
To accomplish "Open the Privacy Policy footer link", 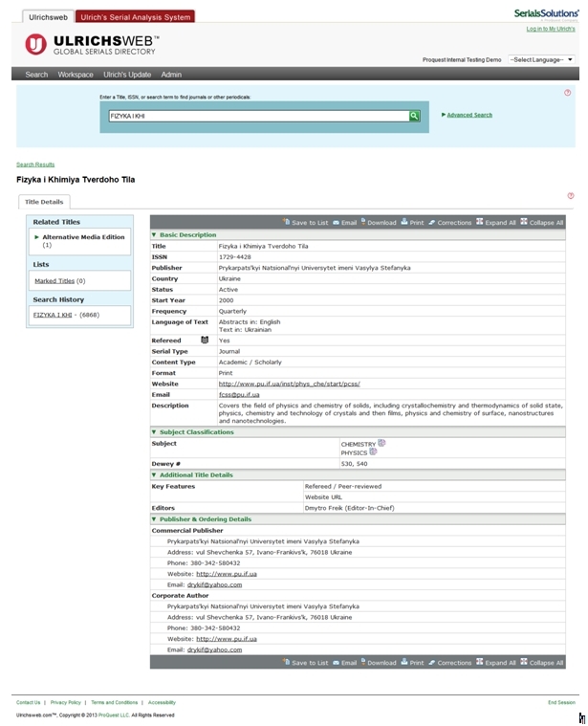I will pyautogui.click(x=65, y=702).
